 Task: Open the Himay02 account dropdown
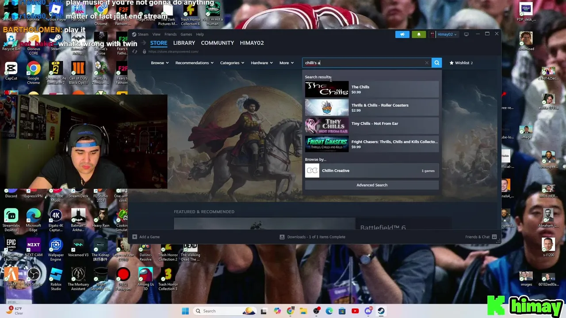pos(444,34)
